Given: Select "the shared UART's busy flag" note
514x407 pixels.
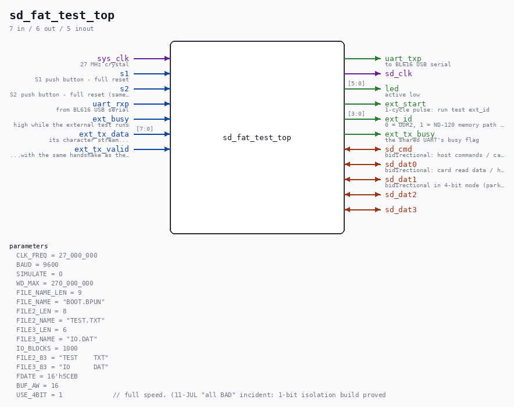Looking at the screenshot, I should point(432,140).
